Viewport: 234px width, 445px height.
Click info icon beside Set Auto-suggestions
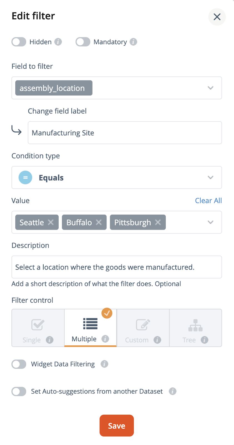(173, 391)
